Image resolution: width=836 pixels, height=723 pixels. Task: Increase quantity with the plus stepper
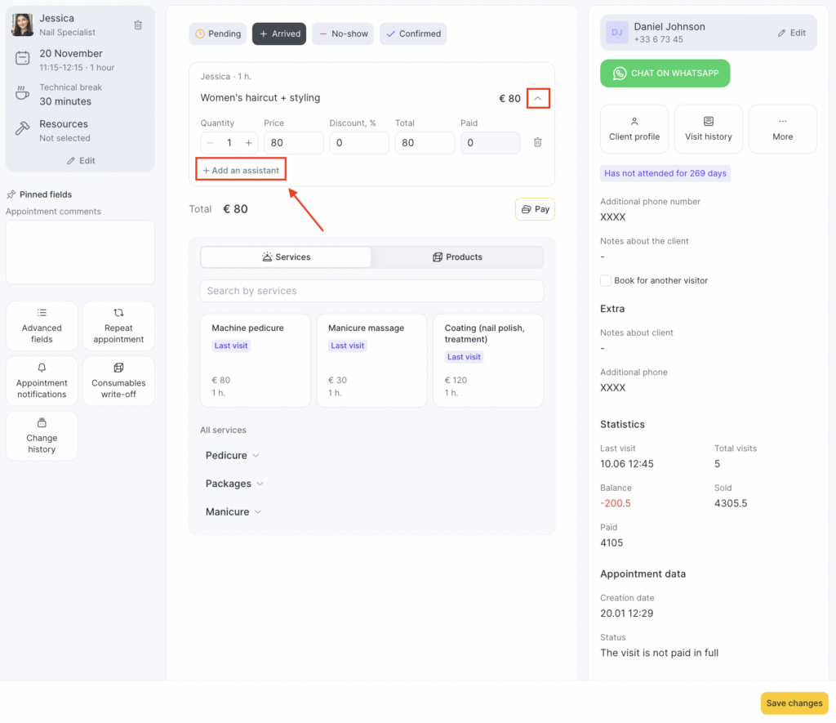click(248, 143)
